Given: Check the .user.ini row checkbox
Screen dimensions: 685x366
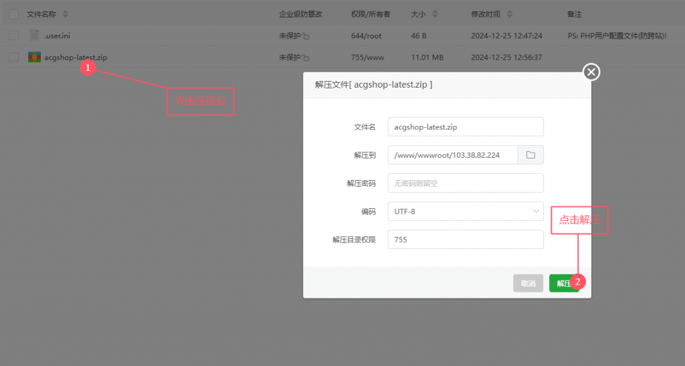Looking at the screenshot, I should (14, 35).
